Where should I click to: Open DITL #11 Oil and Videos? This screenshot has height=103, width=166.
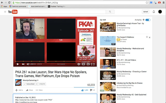126,60
